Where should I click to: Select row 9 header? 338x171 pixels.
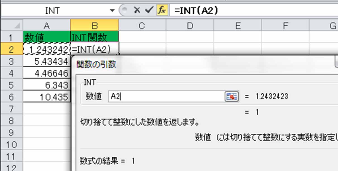pyautogui.click(x=11, y=133)
